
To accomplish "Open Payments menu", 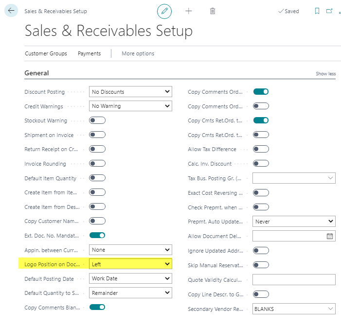I will pyautogui.click(x=89, y=53).
